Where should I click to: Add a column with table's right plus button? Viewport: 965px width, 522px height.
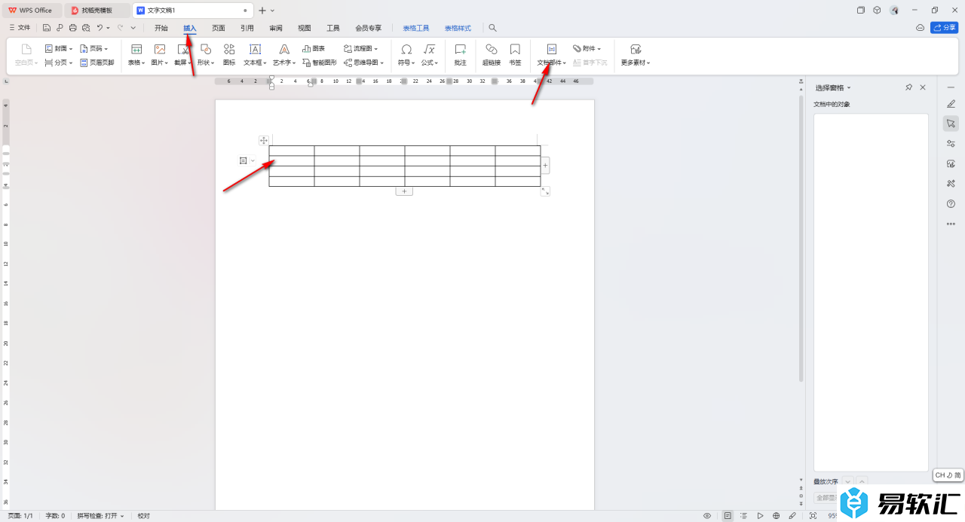click(x=546, y=165)
